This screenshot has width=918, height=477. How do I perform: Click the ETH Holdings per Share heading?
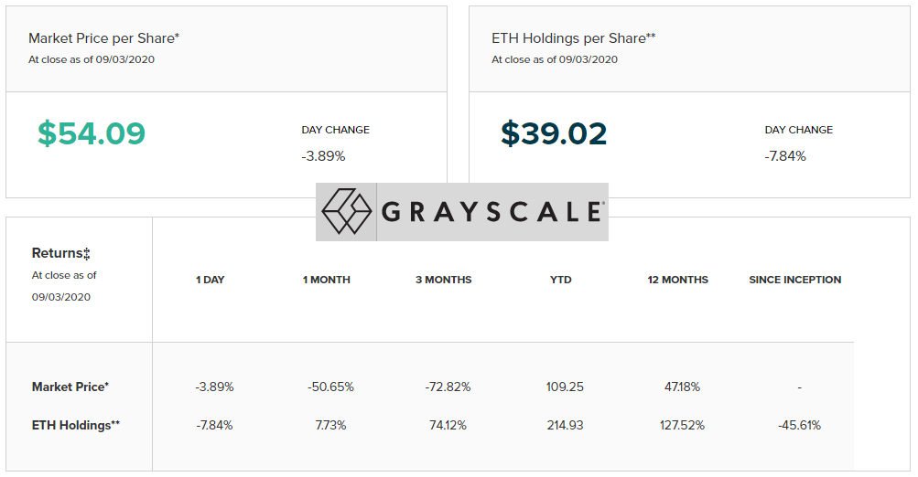pyautogui.click(x=573, y=38)
